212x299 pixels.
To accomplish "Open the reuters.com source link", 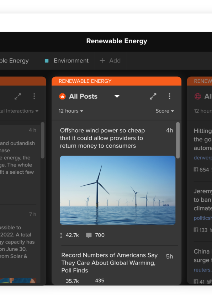I will click(202, 270).
